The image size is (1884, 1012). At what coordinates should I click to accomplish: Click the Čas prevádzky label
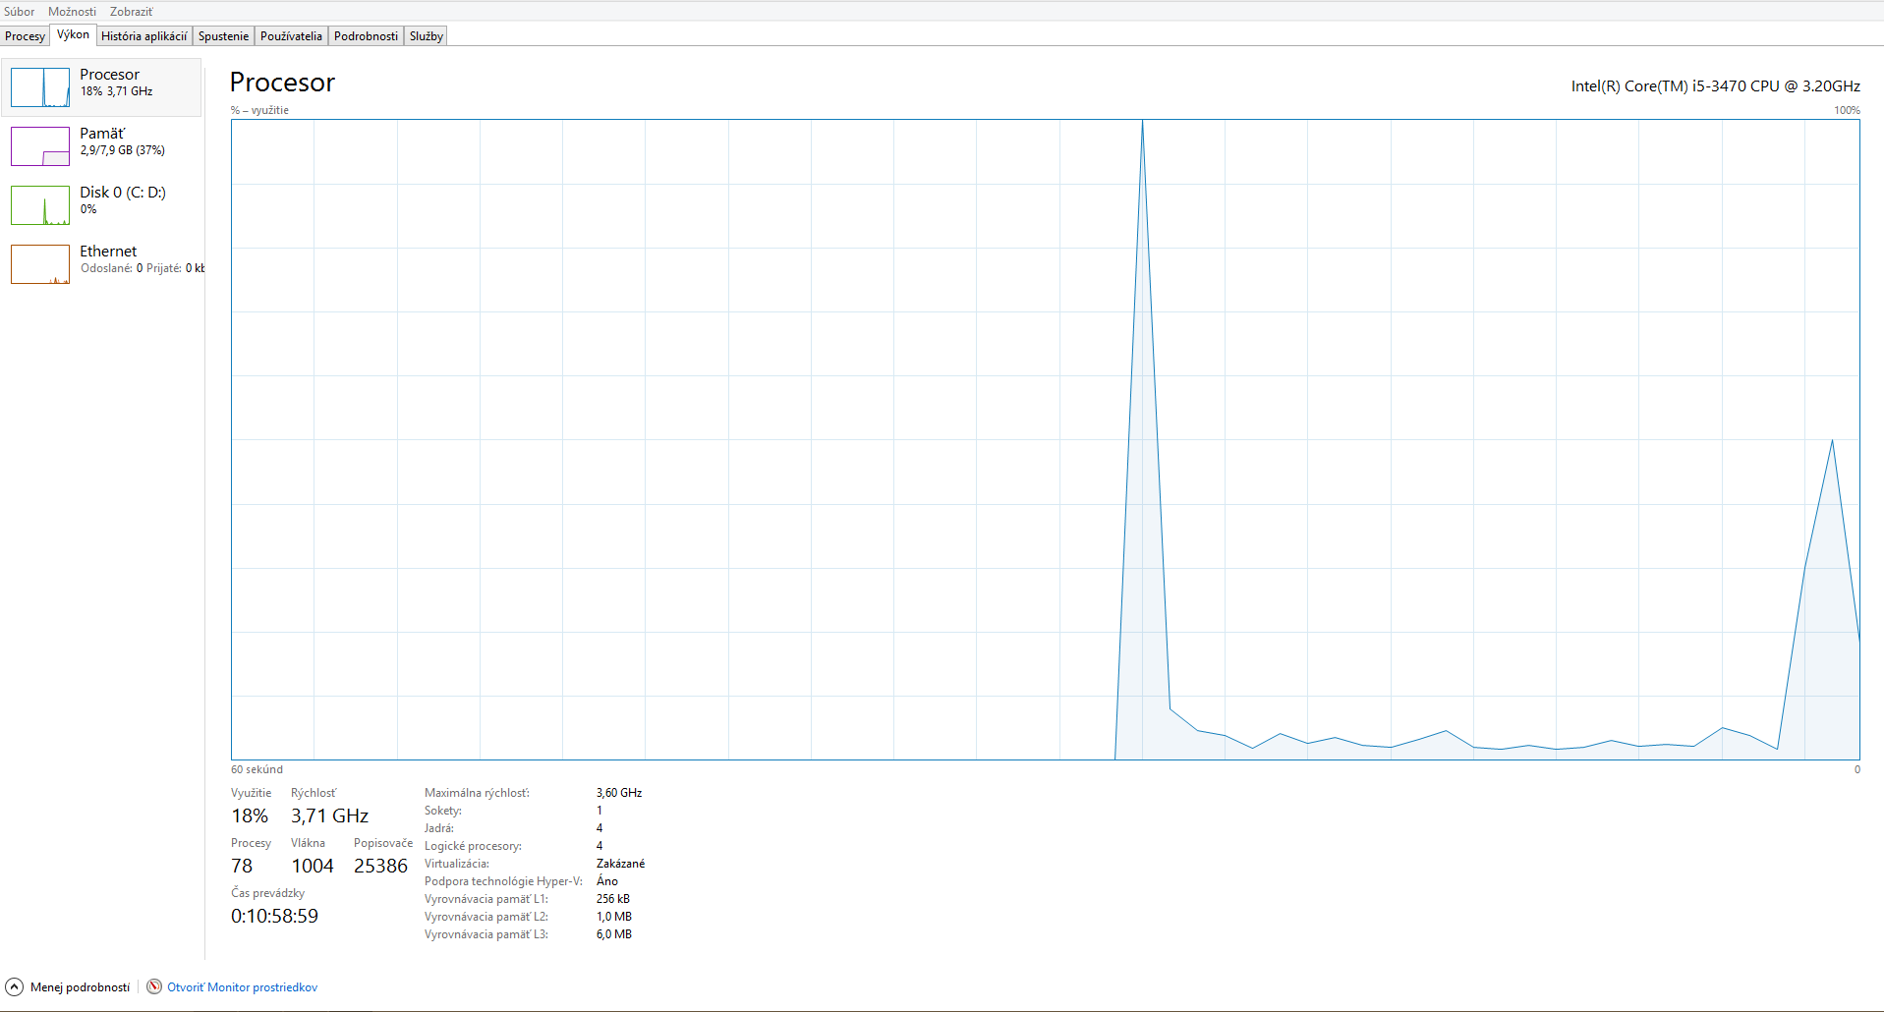267,893
